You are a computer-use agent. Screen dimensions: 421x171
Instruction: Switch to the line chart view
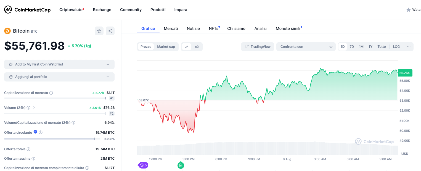[x=187, y=47]
